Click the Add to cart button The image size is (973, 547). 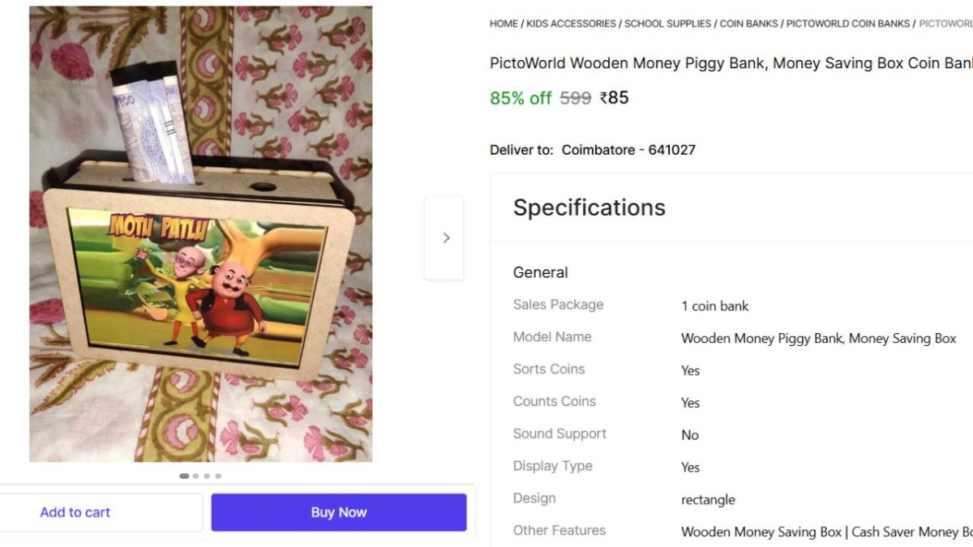coord(75,511)
